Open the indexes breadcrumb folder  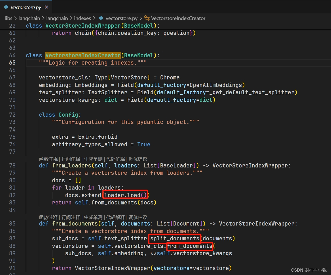click(82, 18)
